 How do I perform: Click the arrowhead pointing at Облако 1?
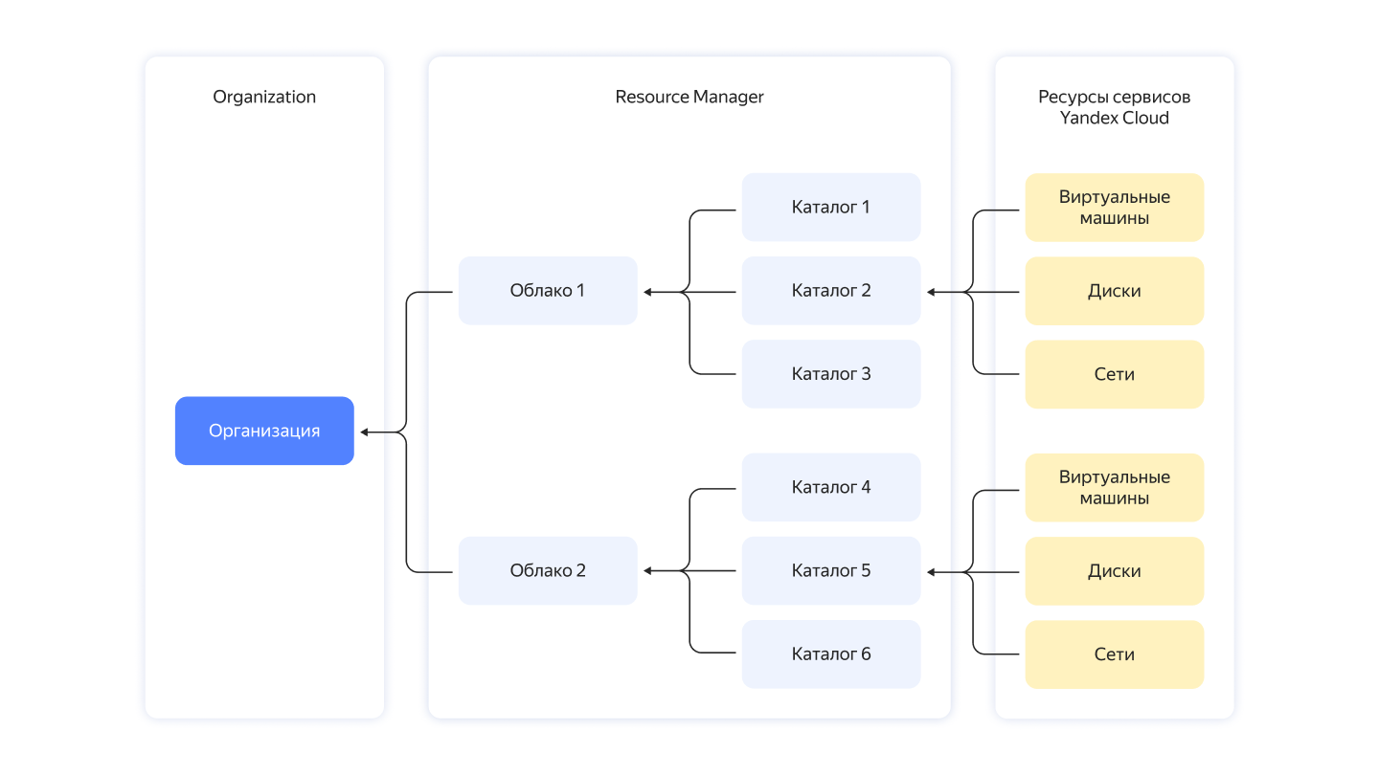tap(648, 292)
